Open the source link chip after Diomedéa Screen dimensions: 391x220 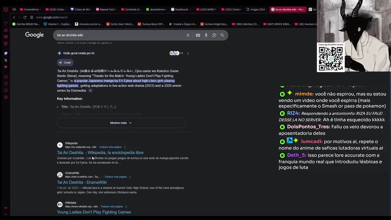coord(90,91)
